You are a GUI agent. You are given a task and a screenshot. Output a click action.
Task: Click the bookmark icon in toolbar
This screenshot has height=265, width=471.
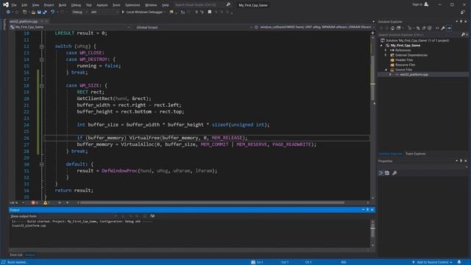(x=210, y=12)
